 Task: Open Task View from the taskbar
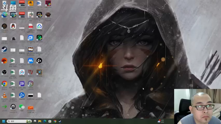click(35, 121)
